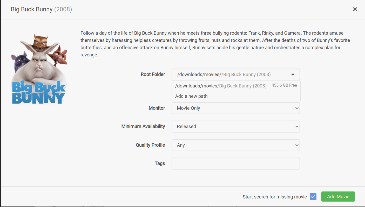Click 'Start search for missing movie' label text

click(x=275, y=197)
